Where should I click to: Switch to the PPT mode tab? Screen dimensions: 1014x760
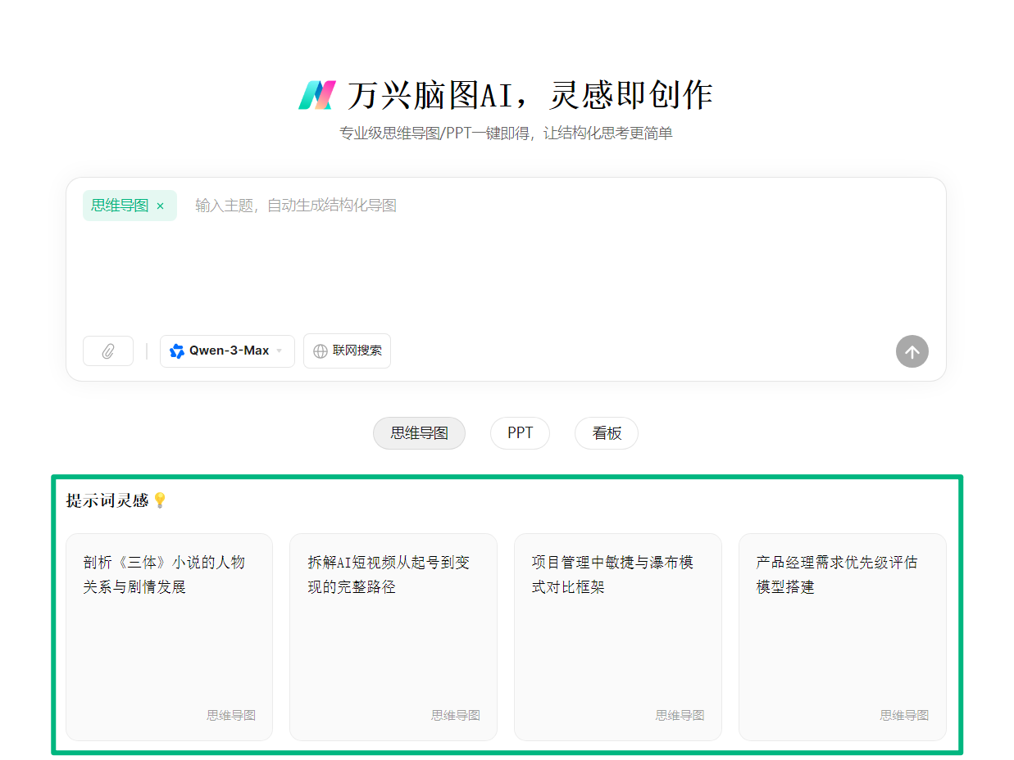(x=520, y=433)
